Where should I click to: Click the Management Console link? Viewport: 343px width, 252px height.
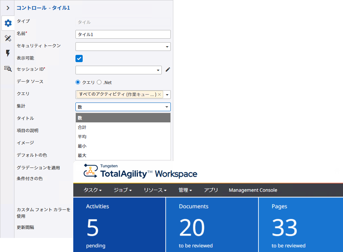click(253, 190)
